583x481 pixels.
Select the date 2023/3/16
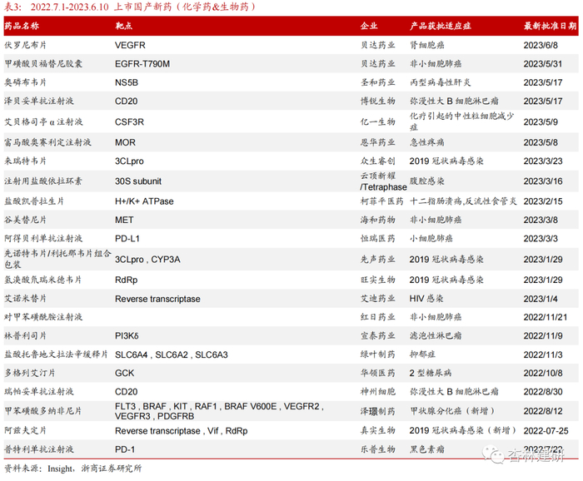coord(543,181)
